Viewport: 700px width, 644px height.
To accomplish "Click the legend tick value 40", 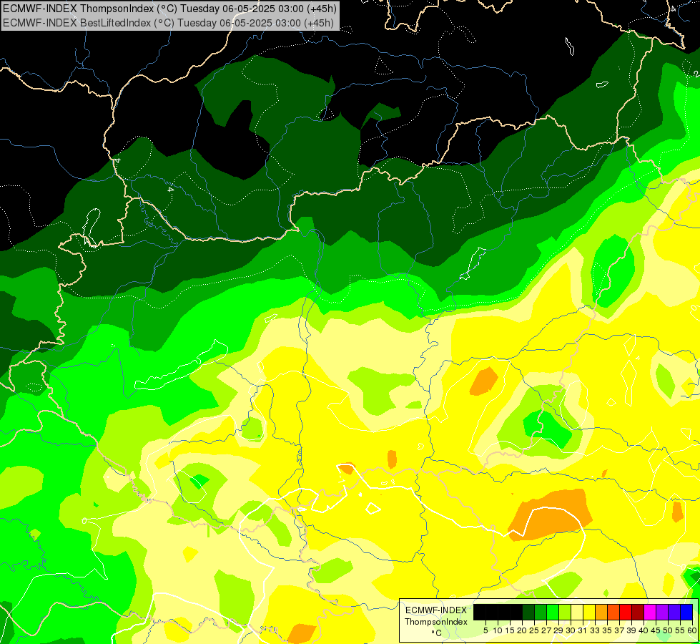I will 644,630.
